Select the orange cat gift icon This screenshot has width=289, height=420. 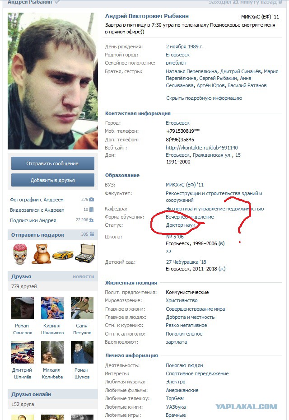point(42,254)
